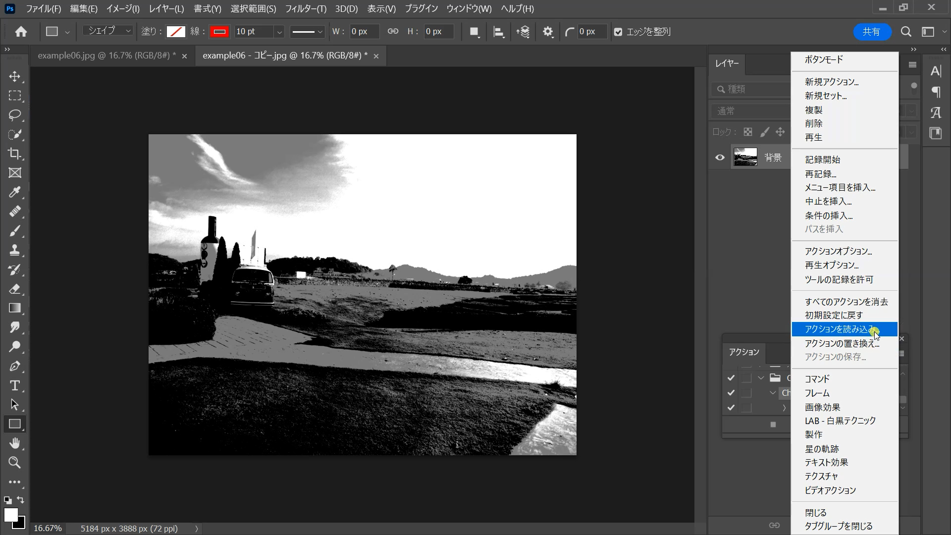Image resolution: width=951 pixels, height=535 pixels.
Task: Select the Eyedropper tool
Action: point(15,192)
